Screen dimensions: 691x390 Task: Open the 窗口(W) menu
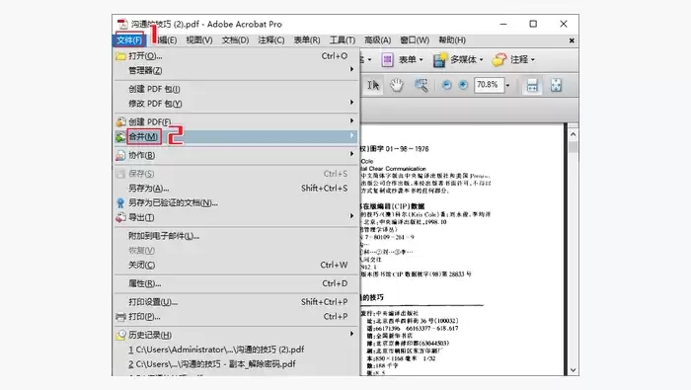415,40
